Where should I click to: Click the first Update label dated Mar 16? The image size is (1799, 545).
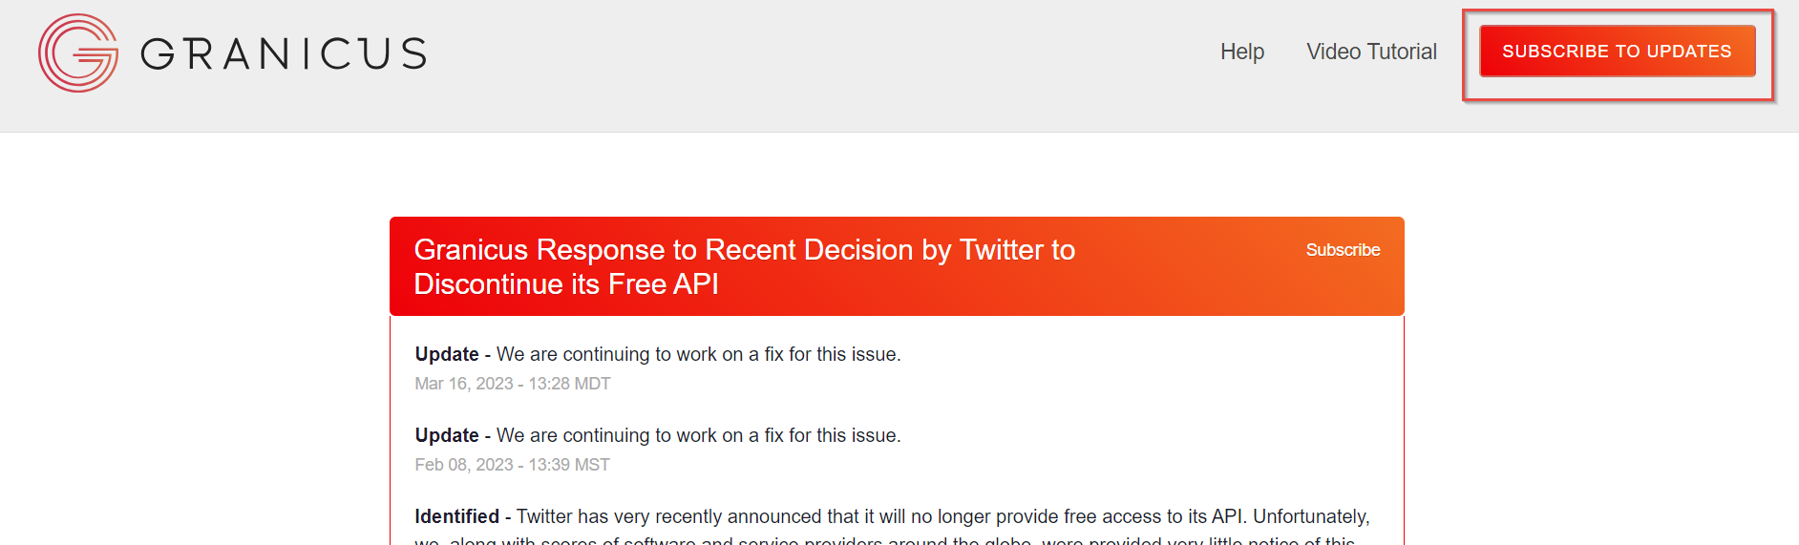[x=447, y=354]
